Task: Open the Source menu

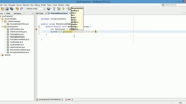Action: click(x=19, y=5)
